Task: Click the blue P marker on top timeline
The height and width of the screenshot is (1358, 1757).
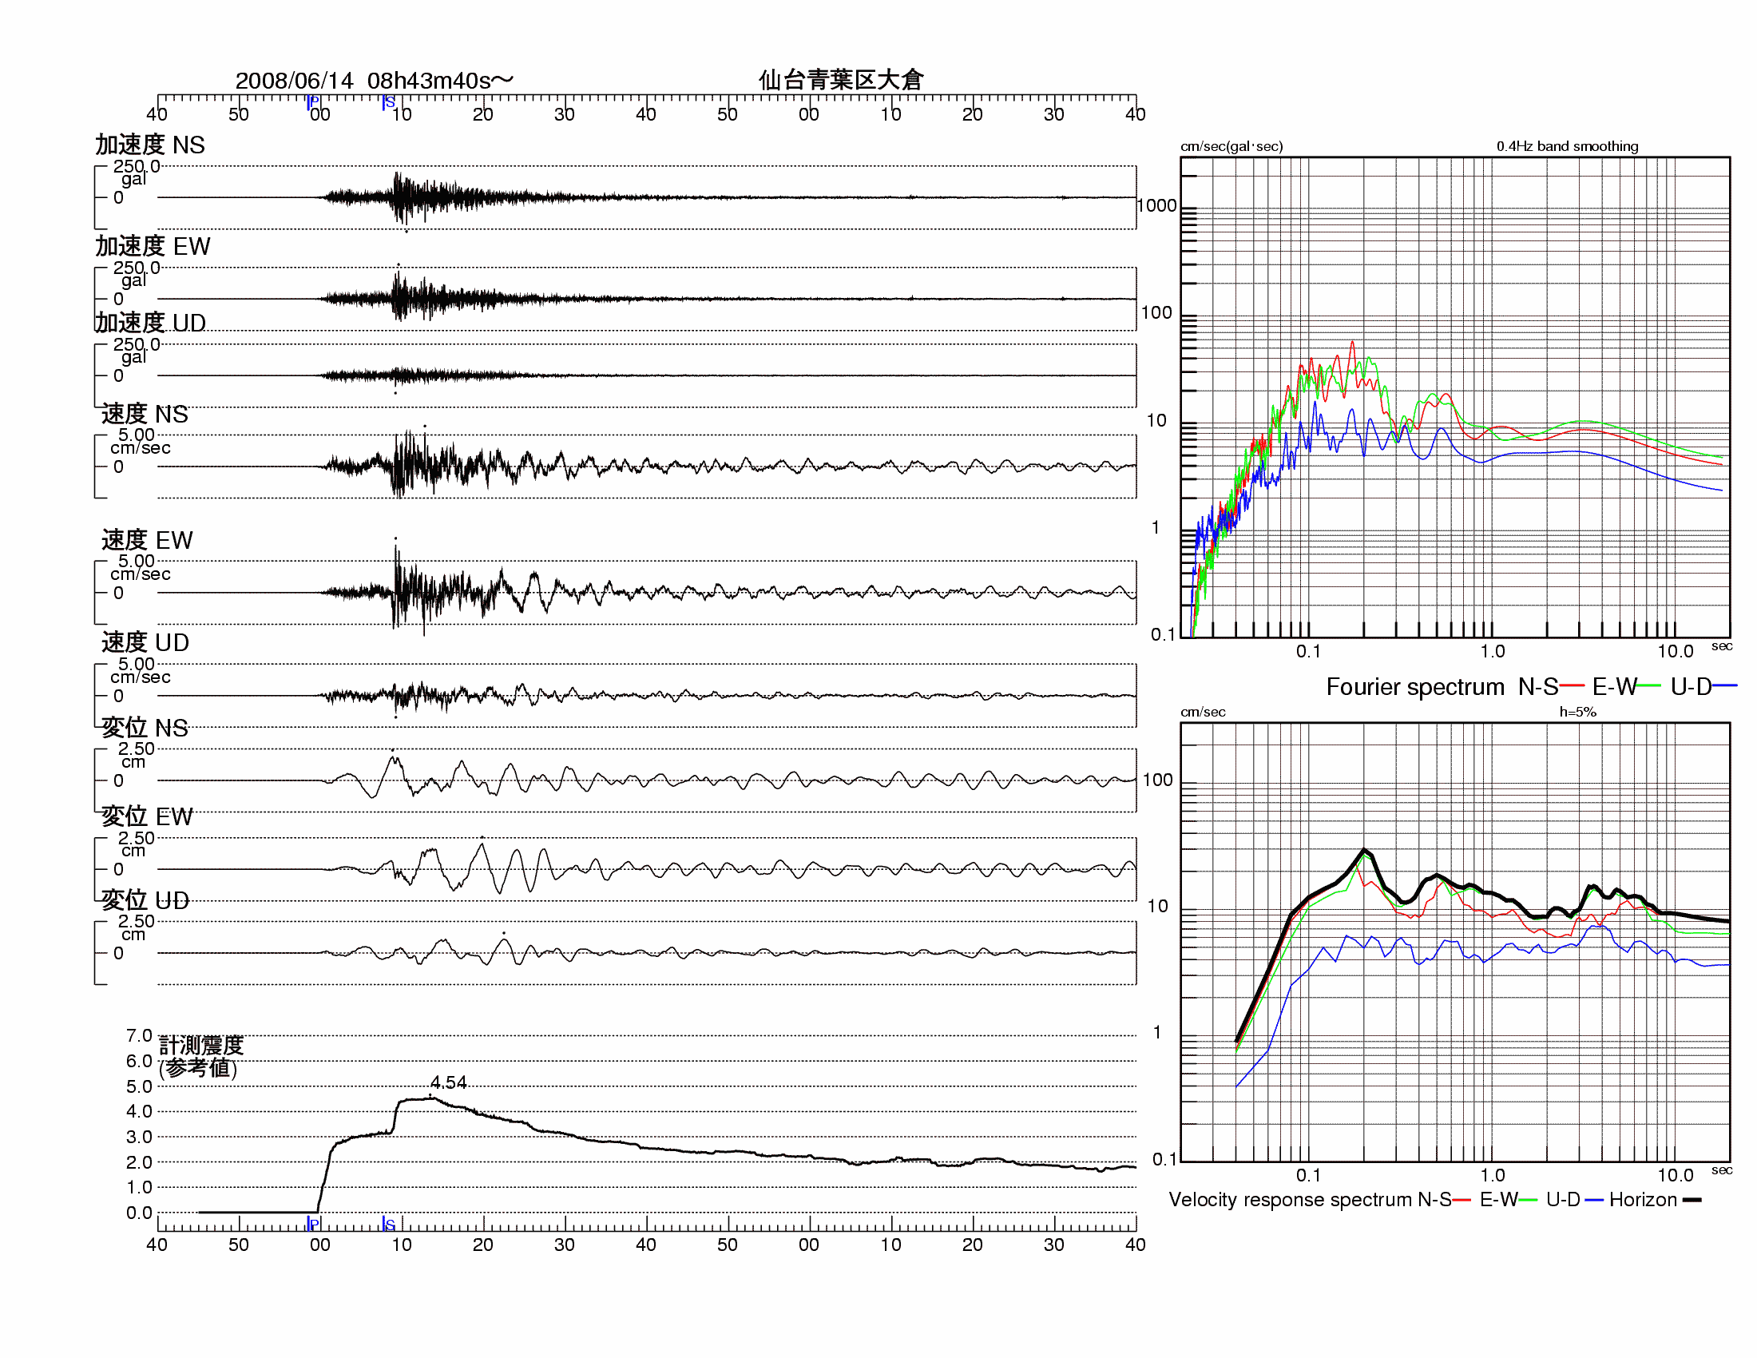Action: pos(313,102)
